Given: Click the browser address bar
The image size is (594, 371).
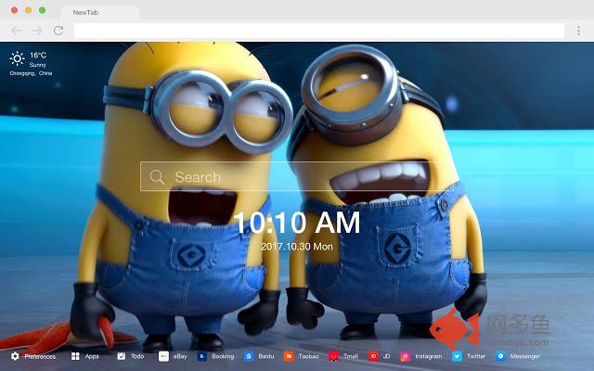Looking at the screenshot, I should point(319,31).
